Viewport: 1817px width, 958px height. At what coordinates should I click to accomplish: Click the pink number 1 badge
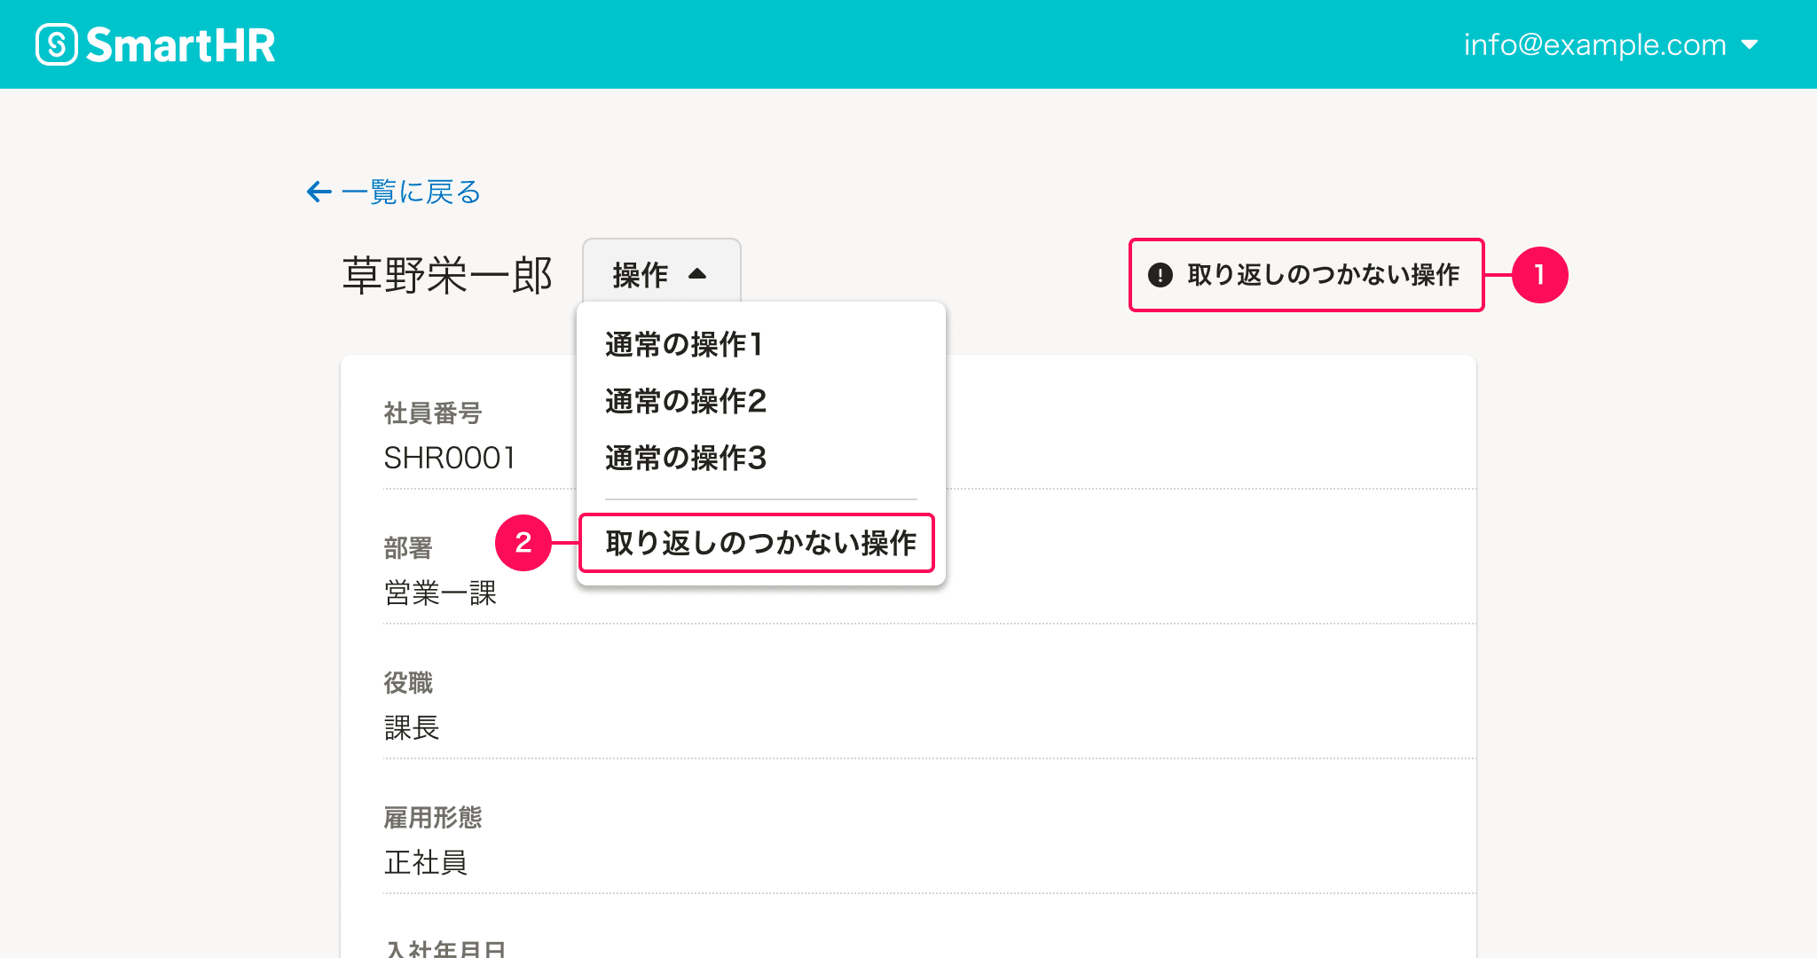[x=1539, y=275]
